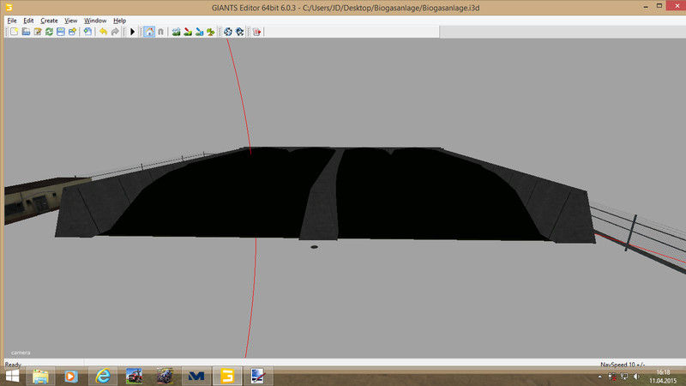
Task: Toggle the magnet snap tool
Action: coord(160,32)
